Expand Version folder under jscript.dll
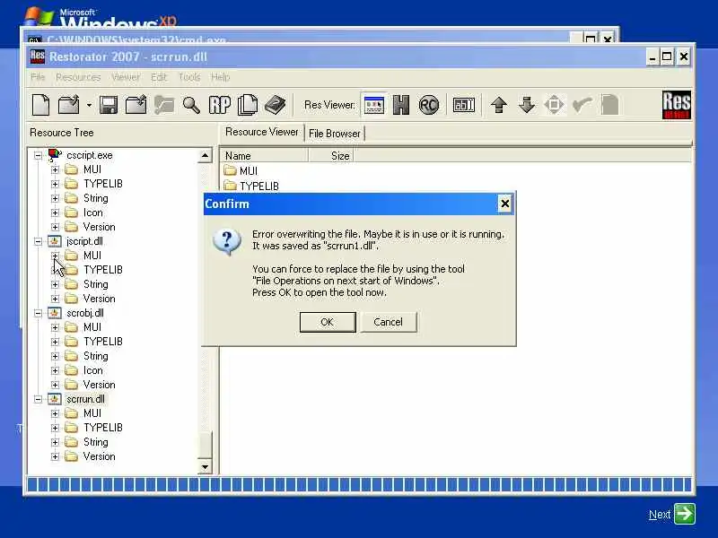718x538 pixels. pos(55,299)
